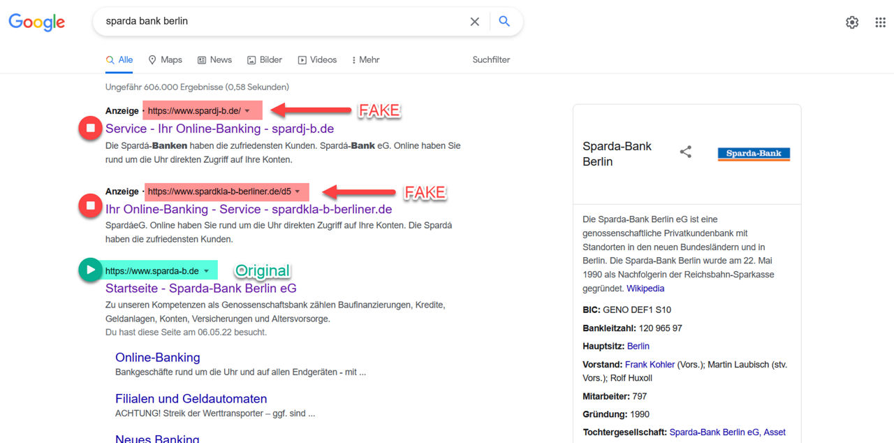
Task: Clear the search box with the X icon
Action: pyautogui.click(x=475, y=22)
